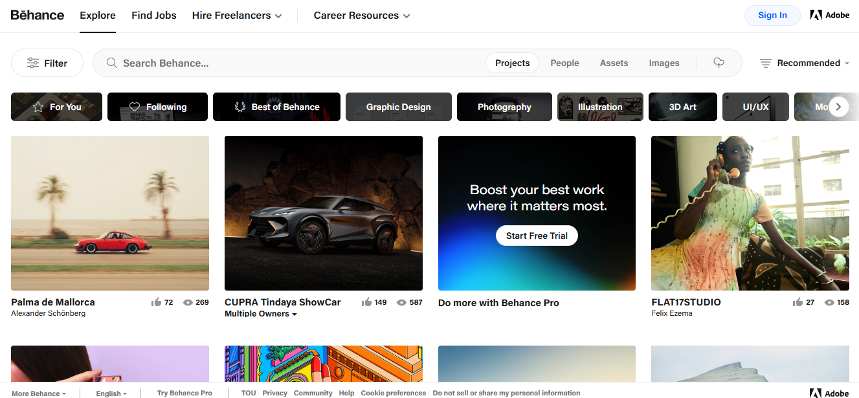Open the Community footer link

313,393
